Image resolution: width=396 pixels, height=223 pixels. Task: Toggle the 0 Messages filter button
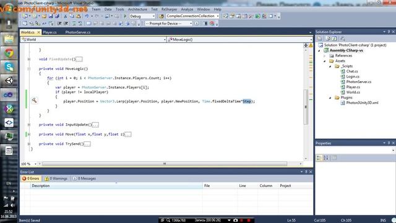84,178
